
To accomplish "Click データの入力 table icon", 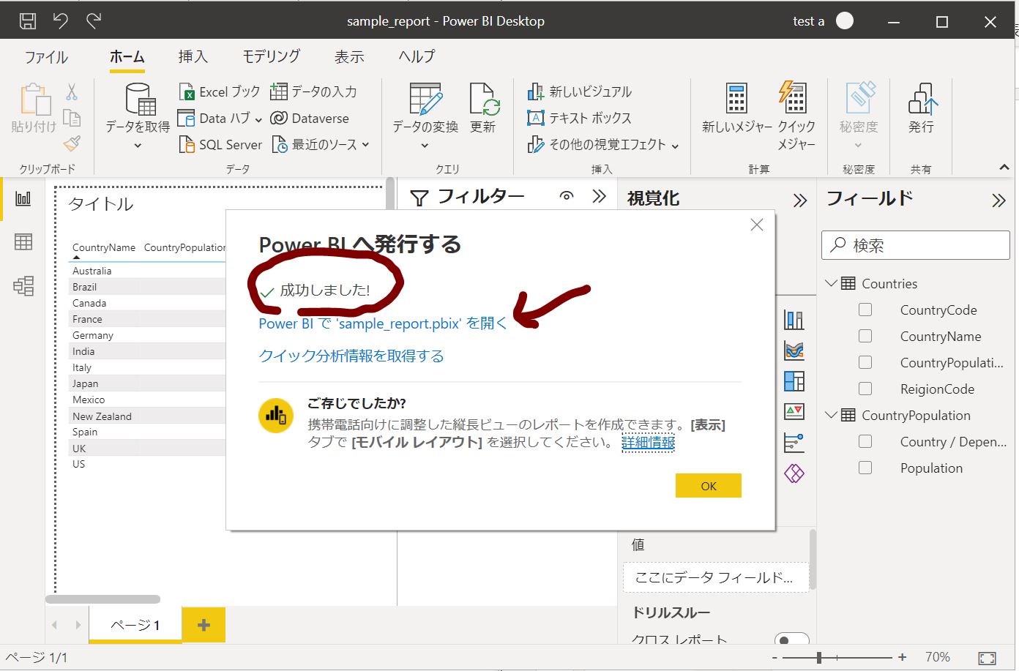I will pos(278,91).
